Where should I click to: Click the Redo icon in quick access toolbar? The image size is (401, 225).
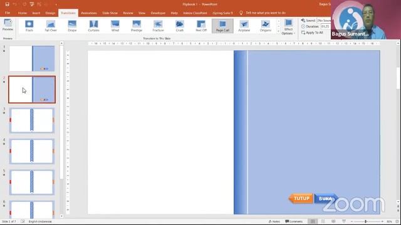[x=24, y=4]
